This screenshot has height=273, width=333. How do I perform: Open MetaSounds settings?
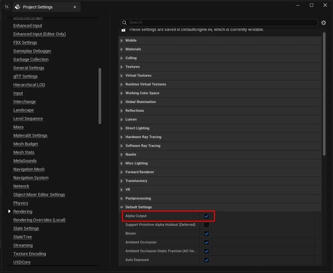[x=25, y=161]
